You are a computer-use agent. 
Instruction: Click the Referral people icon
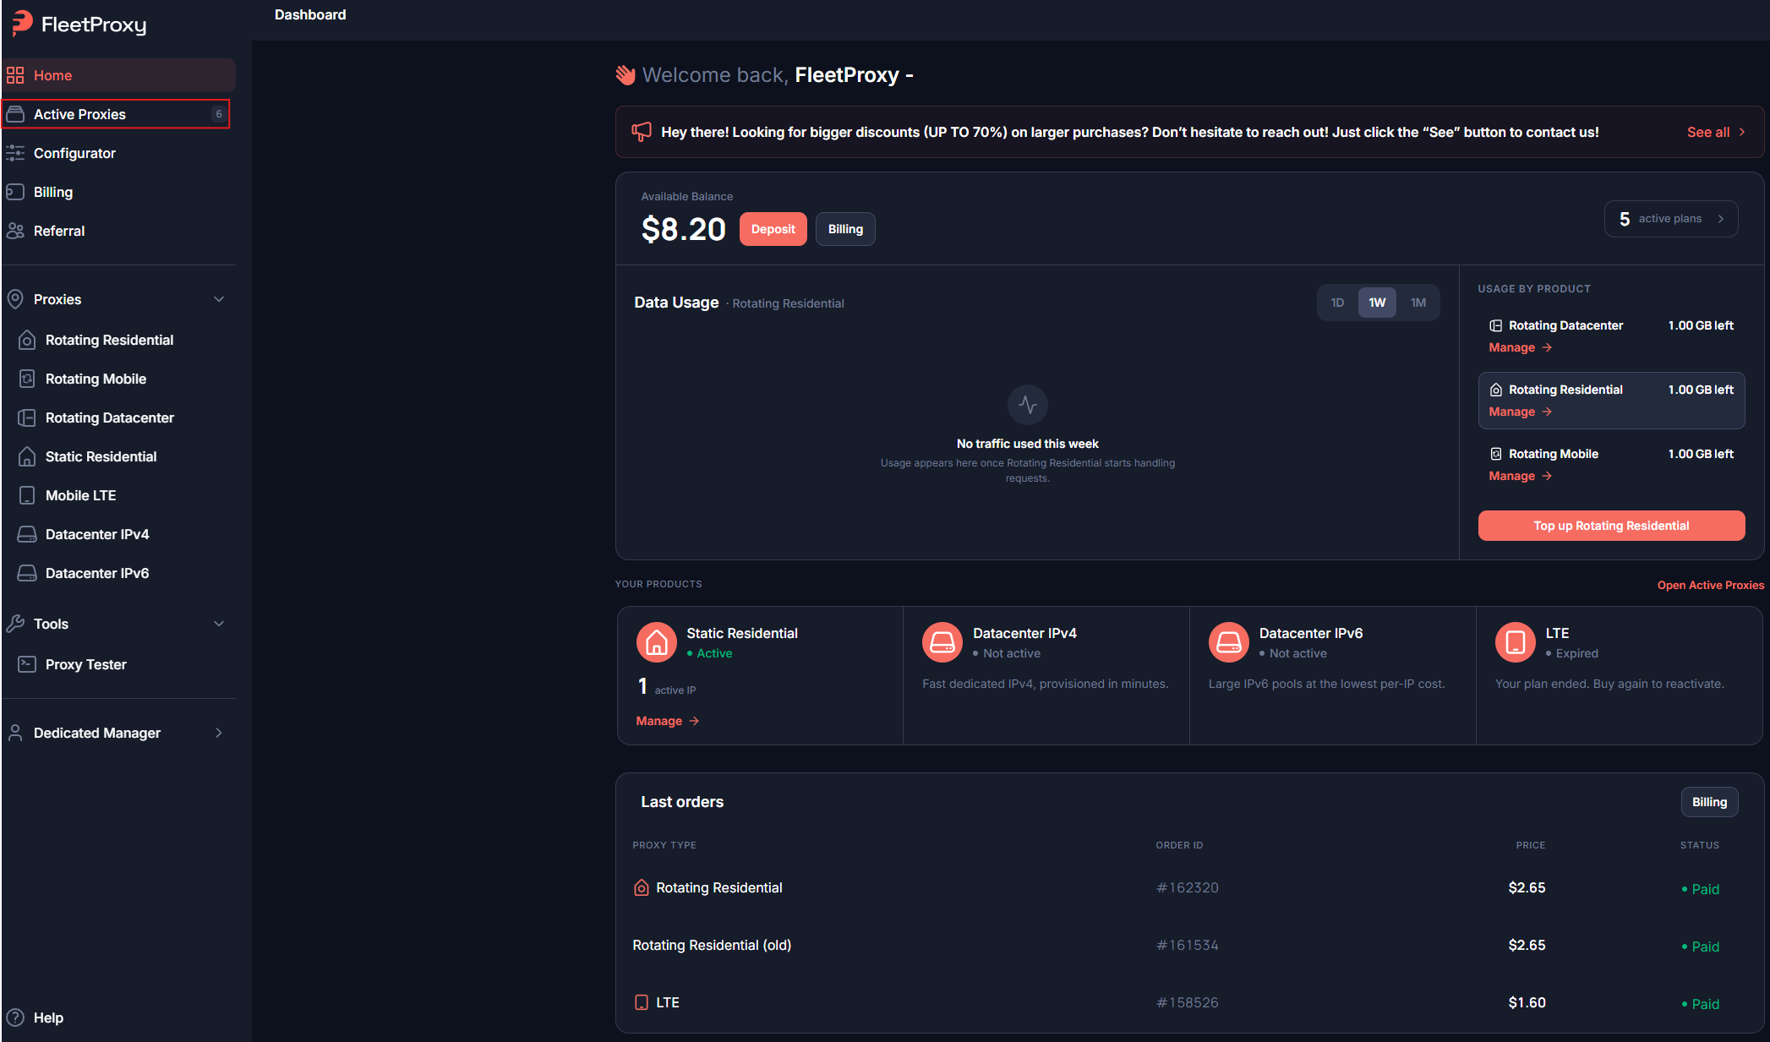15,231
